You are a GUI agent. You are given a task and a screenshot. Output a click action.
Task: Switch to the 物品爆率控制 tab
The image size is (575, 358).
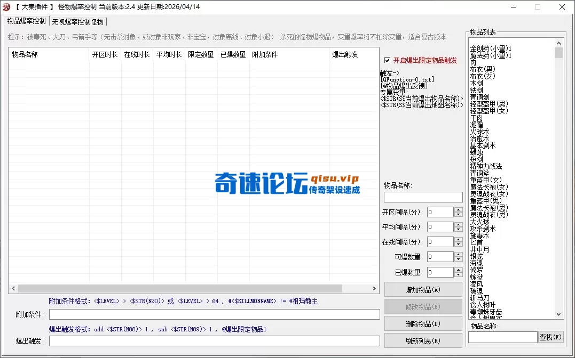click(26, 21)
